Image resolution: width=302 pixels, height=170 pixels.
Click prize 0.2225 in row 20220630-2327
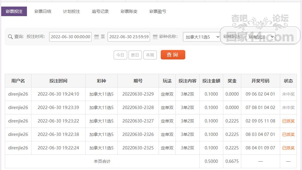coord(232,121)
